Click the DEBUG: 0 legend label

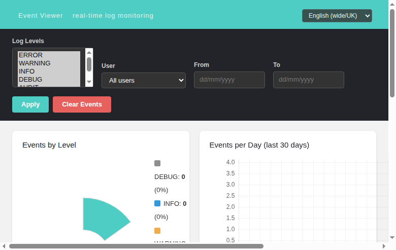[170, 177]
